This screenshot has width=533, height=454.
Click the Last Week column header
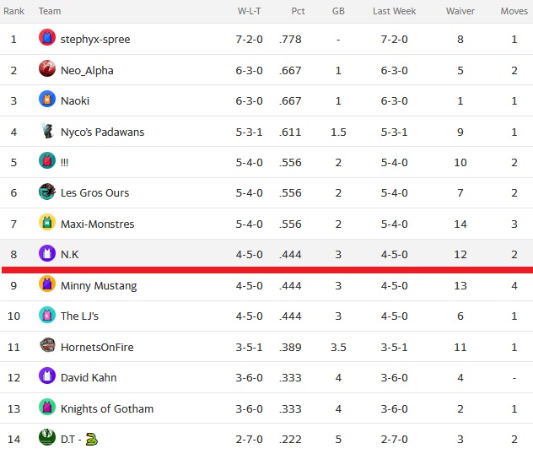395,11
